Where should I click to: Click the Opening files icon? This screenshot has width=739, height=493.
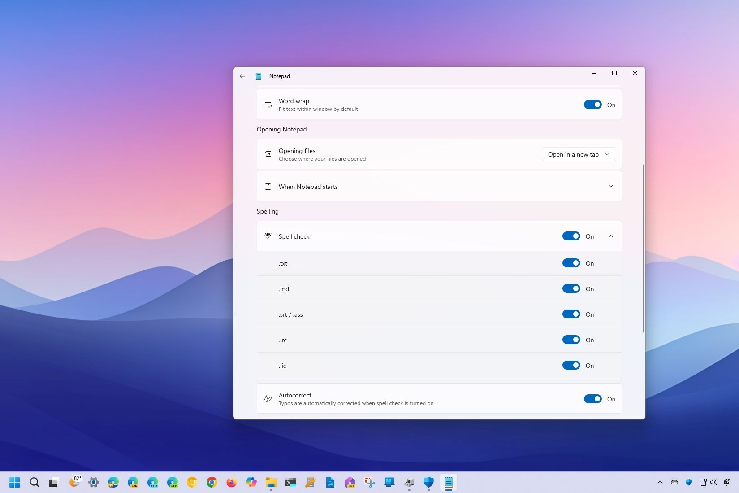click(x=268, y=154)
